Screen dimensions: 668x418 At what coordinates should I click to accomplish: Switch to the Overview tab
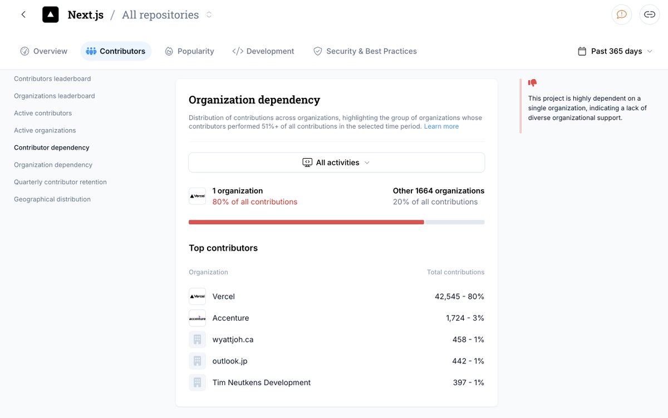click(x=44, y=51)
